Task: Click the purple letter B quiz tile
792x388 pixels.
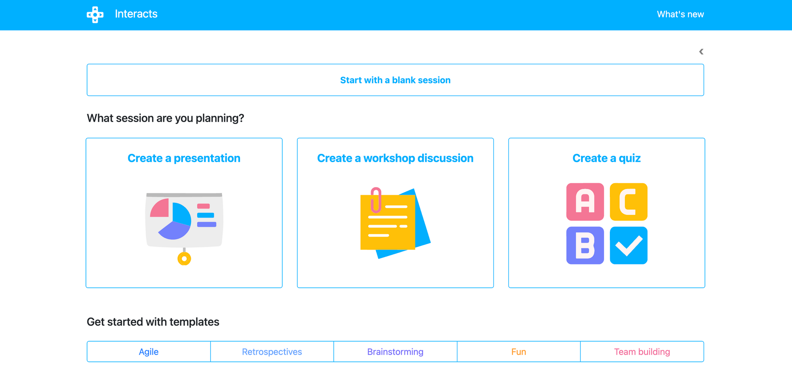Action: click(x=585, y=245)
